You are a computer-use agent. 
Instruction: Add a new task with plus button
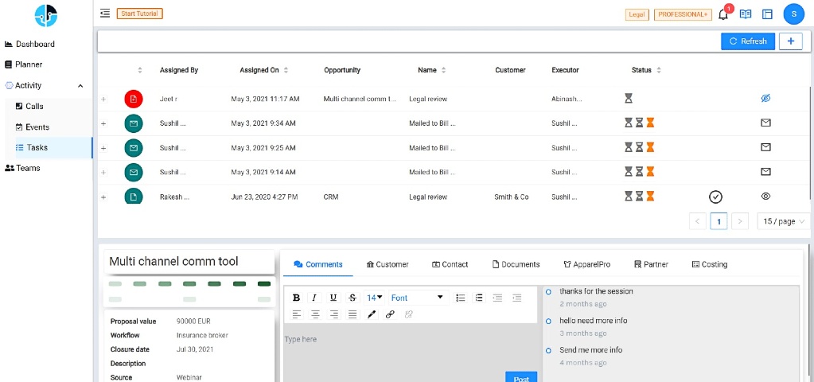[791, 41]
